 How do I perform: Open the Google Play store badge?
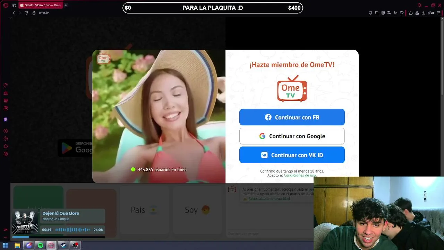[x=75, y=148]
